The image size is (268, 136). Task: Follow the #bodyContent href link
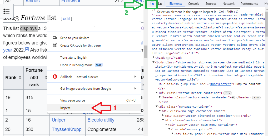pyautogui.click(x=221, y=84)
